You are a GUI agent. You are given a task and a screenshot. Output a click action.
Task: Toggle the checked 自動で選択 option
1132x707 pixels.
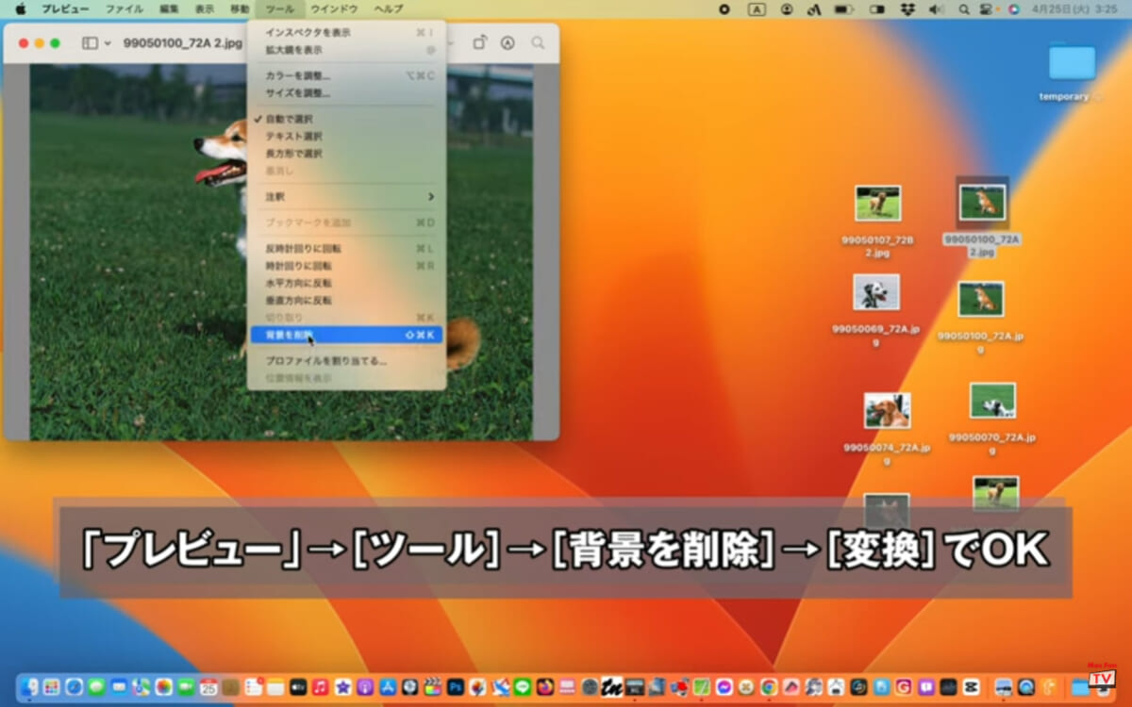pos(346,119)
